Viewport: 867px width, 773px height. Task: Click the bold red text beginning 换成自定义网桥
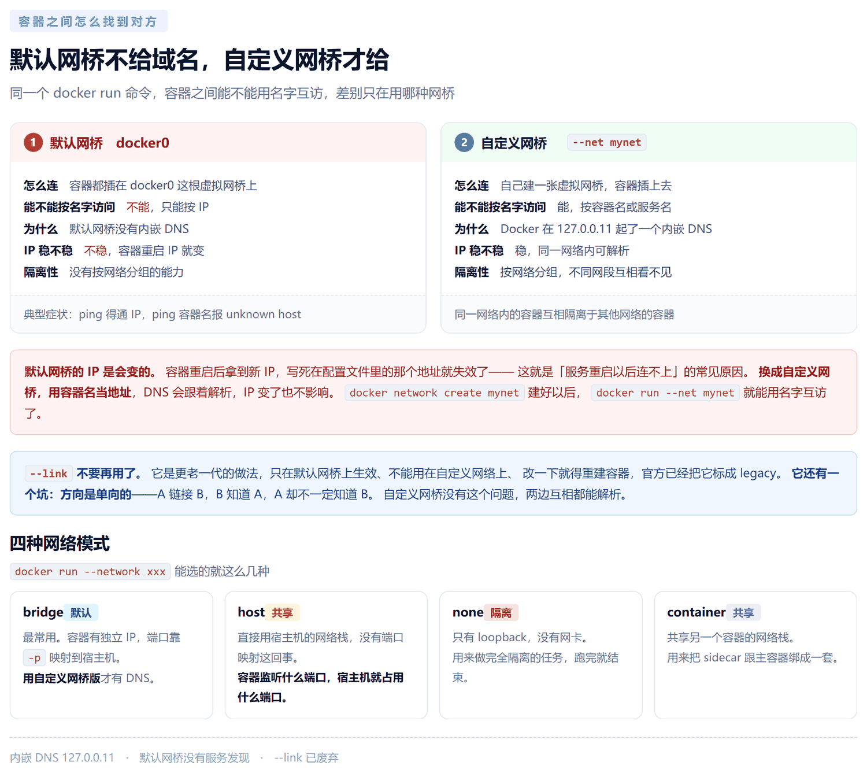[x=427, y=382]
